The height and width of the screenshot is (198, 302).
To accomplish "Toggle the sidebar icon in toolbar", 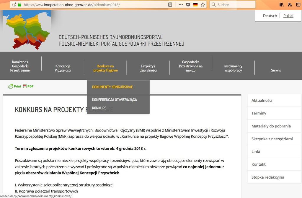I will tap(298, 5).
